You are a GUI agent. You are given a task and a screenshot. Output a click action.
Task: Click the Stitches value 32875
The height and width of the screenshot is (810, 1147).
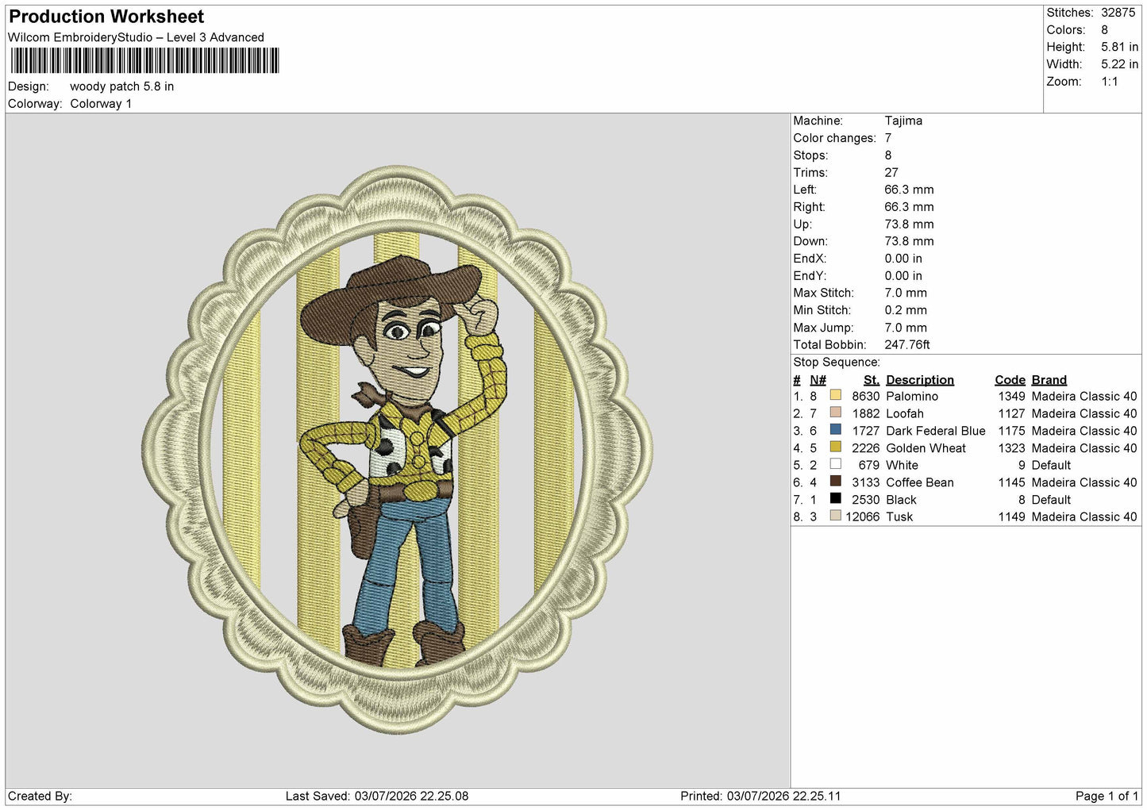[x=1118, y=13]
